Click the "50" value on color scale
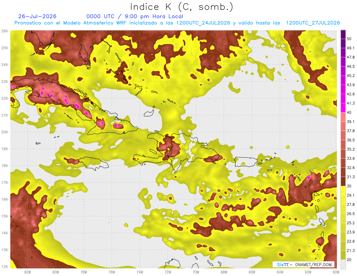 click(349, 39)
